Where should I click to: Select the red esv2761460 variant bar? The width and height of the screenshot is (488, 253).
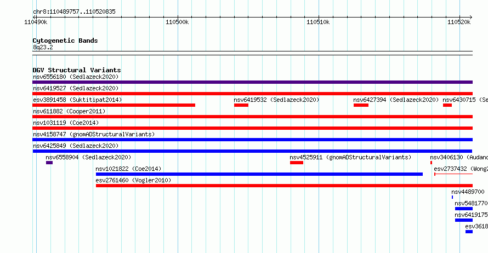pyautogui.click(x=284, y=186)
